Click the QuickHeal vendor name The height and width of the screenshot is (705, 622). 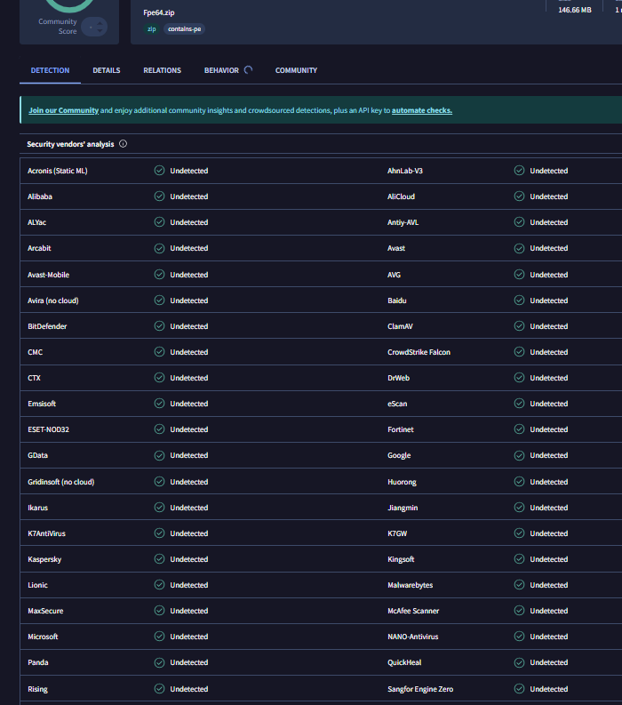pos(404,662)
